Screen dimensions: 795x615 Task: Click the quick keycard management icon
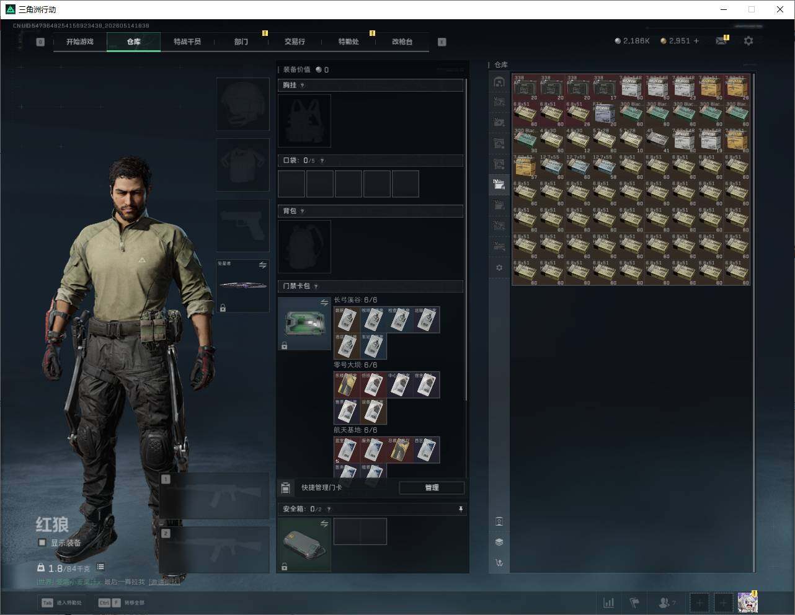pos(286,488)
